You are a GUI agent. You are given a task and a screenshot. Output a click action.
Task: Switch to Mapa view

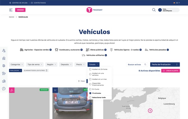[x=81, y=81]
